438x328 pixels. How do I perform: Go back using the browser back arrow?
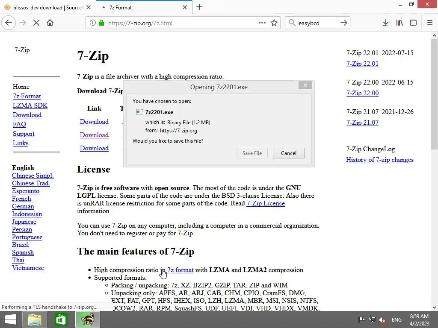pos(9,23)
